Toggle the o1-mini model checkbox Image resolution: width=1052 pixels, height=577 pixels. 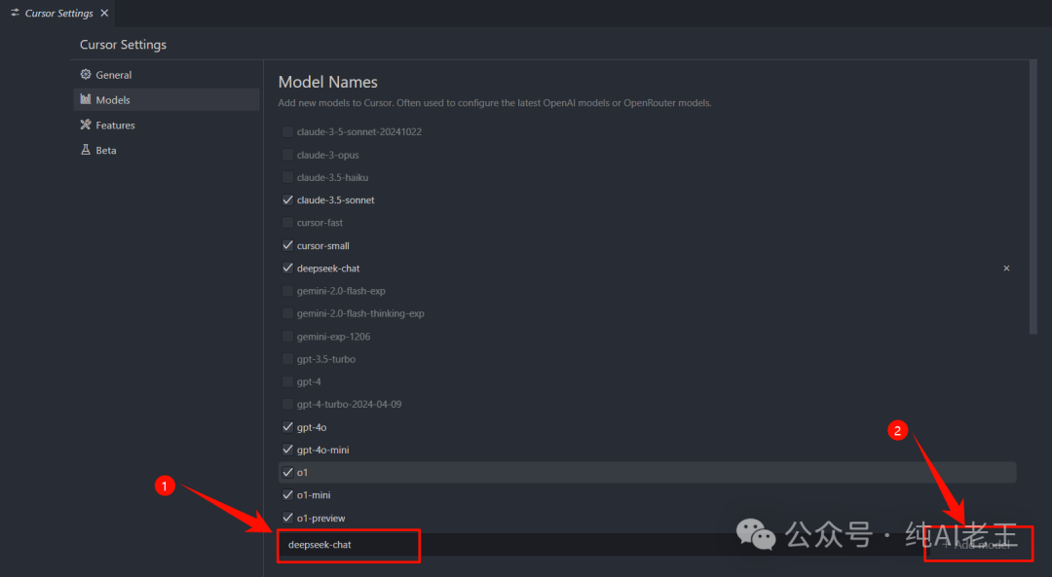click(287, 495)
